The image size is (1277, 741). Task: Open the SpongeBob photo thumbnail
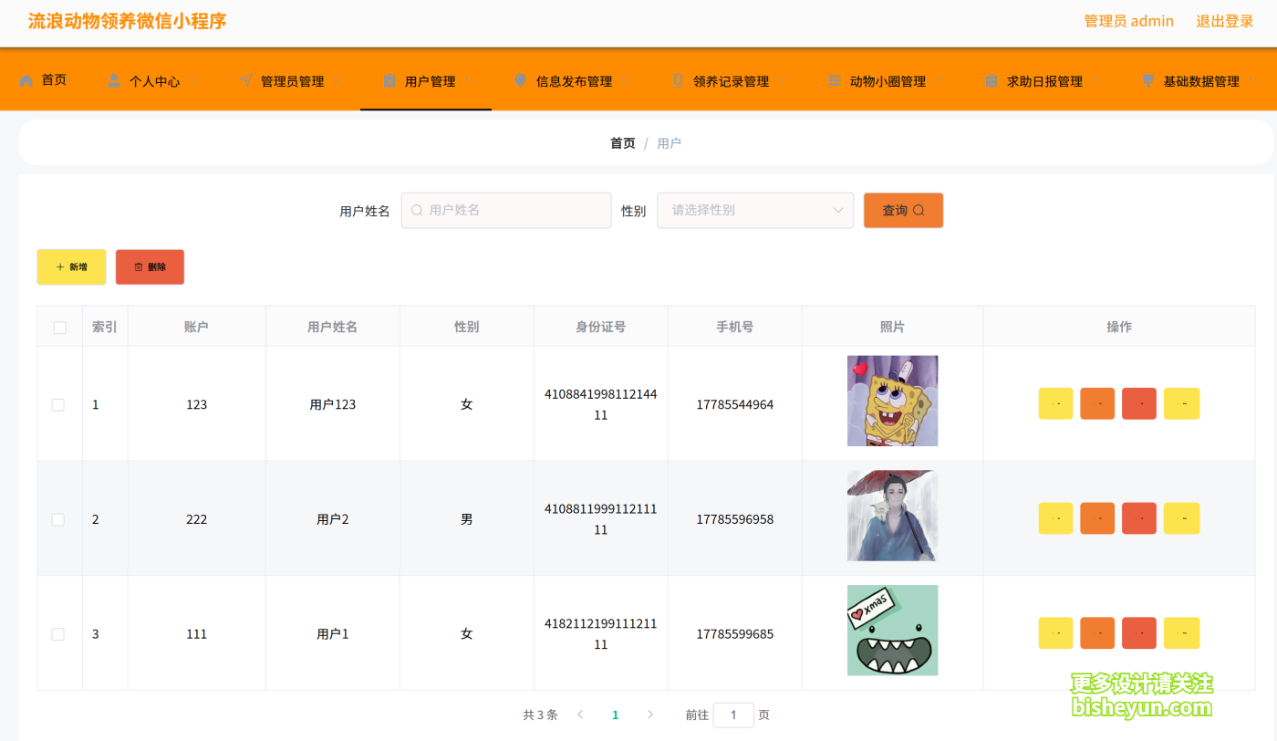(x=892, y=401)
